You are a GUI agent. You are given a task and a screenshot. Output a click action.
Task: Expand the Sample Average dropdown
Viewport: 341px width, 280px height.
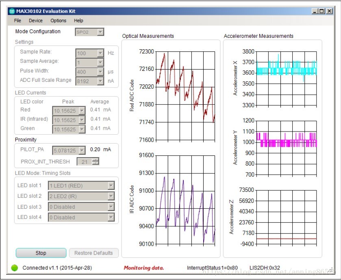coord(100,63)
